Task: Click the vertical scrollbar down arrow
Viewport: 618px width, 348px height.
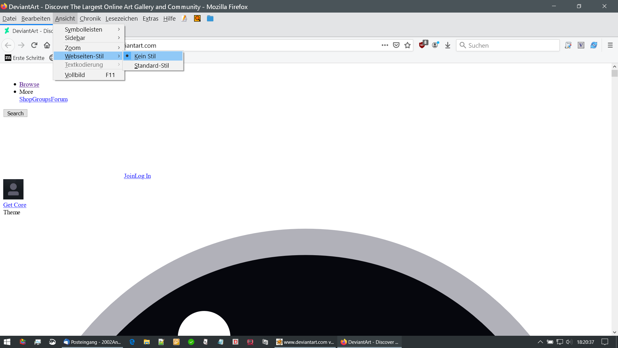Action: (x=614, y=332)
